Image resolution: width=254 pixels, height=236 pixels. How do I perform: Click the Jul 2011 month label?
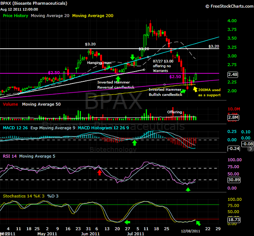pyautogui.click(x=135, y=234)
